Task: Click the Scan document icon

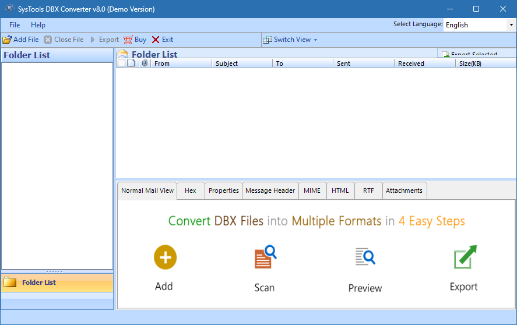Action: pyautogui.click(x=265, y=257)
